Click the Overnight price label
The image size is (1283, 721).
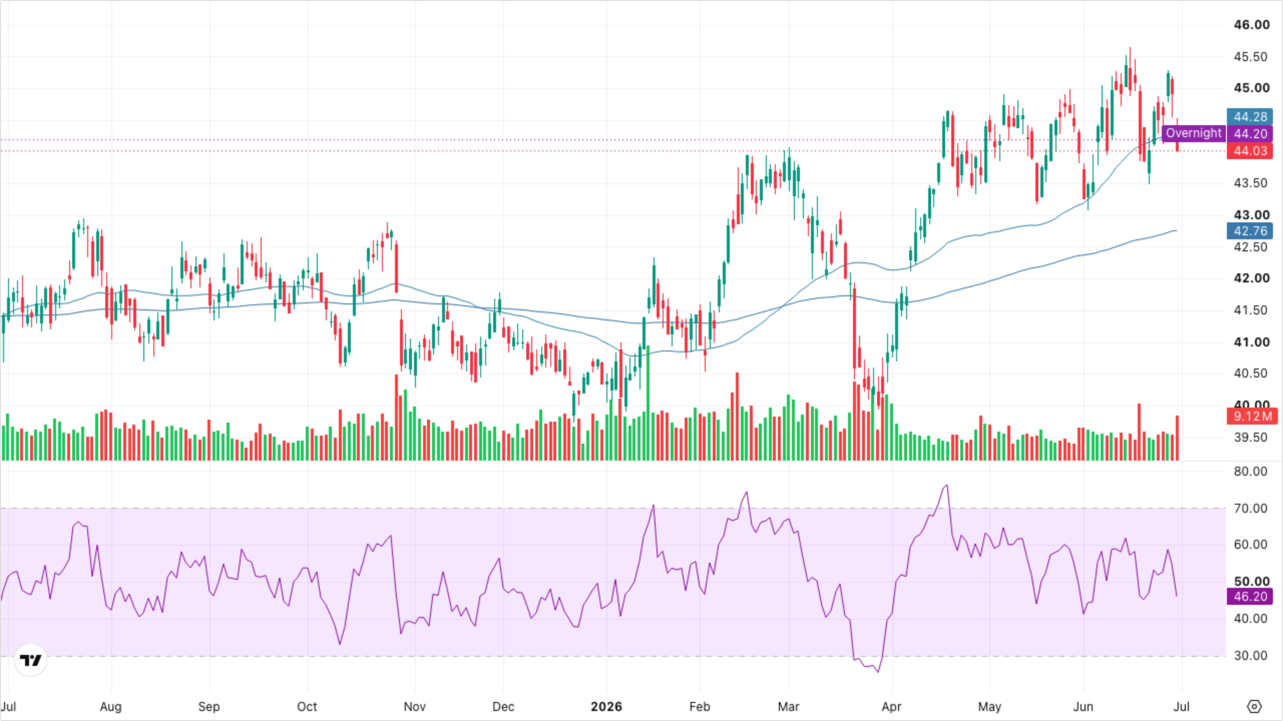tap(1193, 133)
